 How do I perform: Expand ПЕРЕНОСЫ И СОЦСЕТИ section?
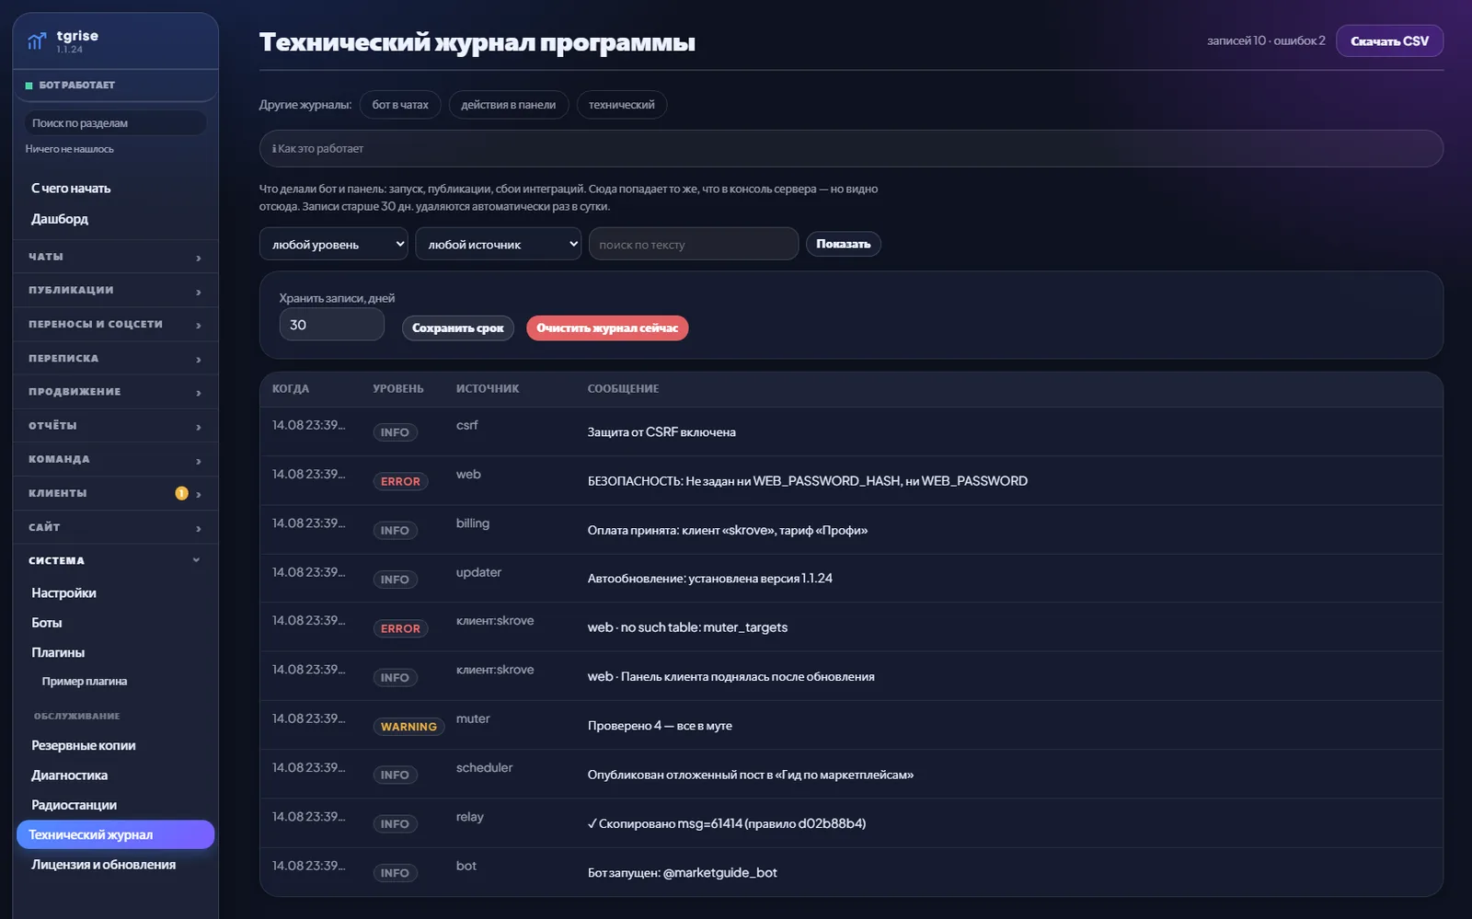115,325
